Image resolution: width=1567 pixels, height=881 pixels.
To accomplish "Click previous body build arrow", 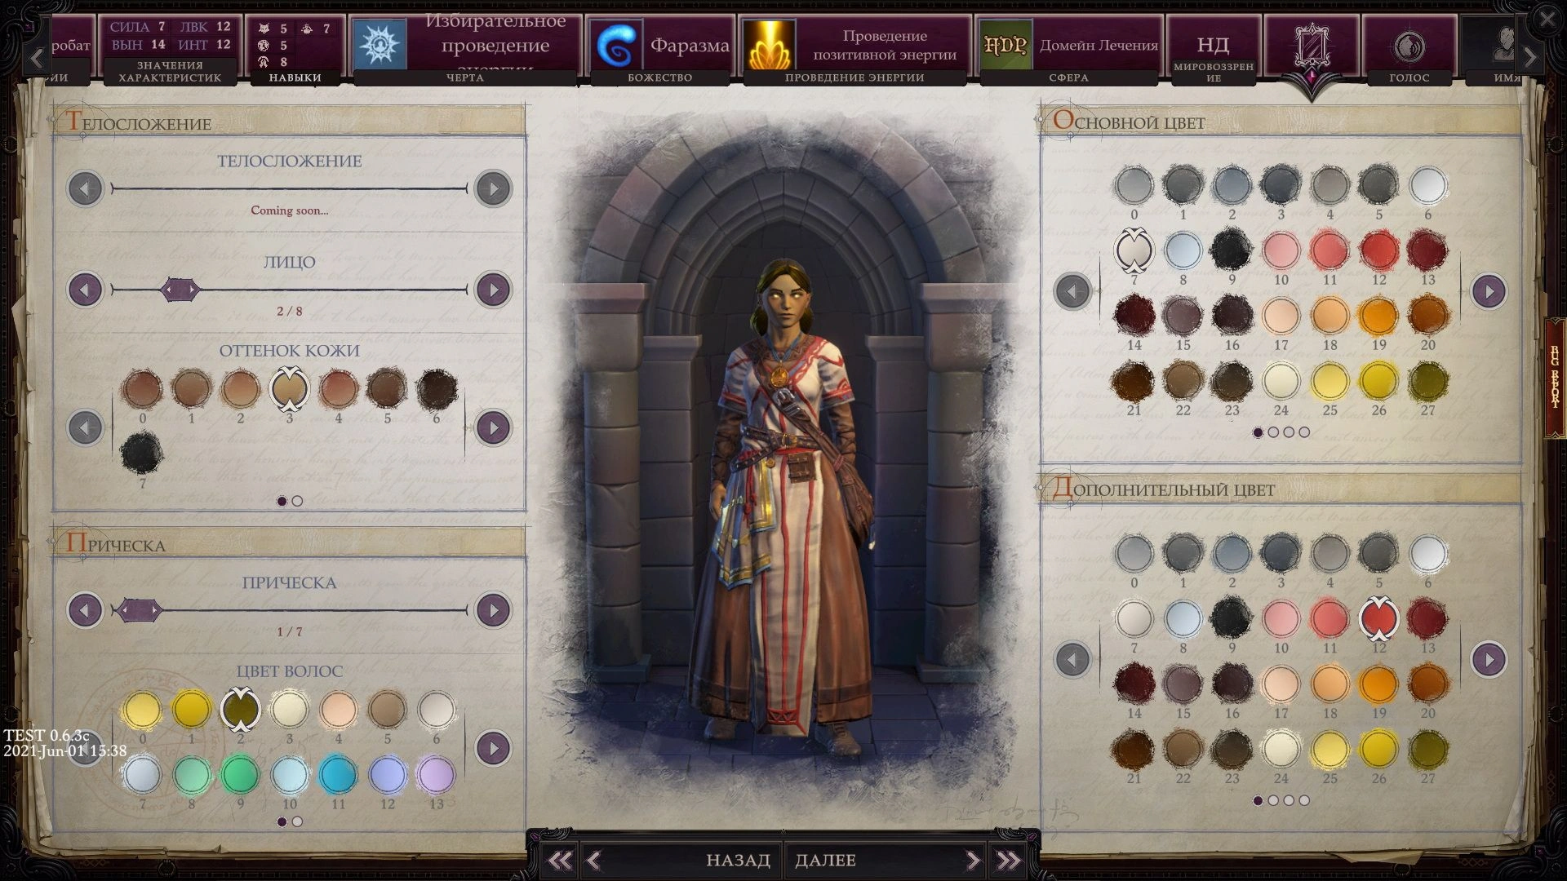I will pyautogui.click(x=86, y=188).
